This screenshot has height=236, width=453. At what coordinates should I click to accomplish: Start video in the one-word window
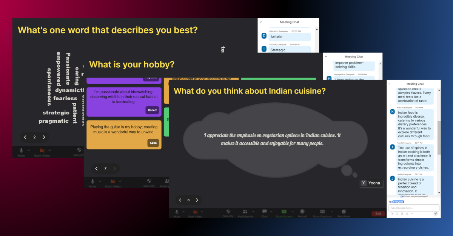(x=42, y=152)
